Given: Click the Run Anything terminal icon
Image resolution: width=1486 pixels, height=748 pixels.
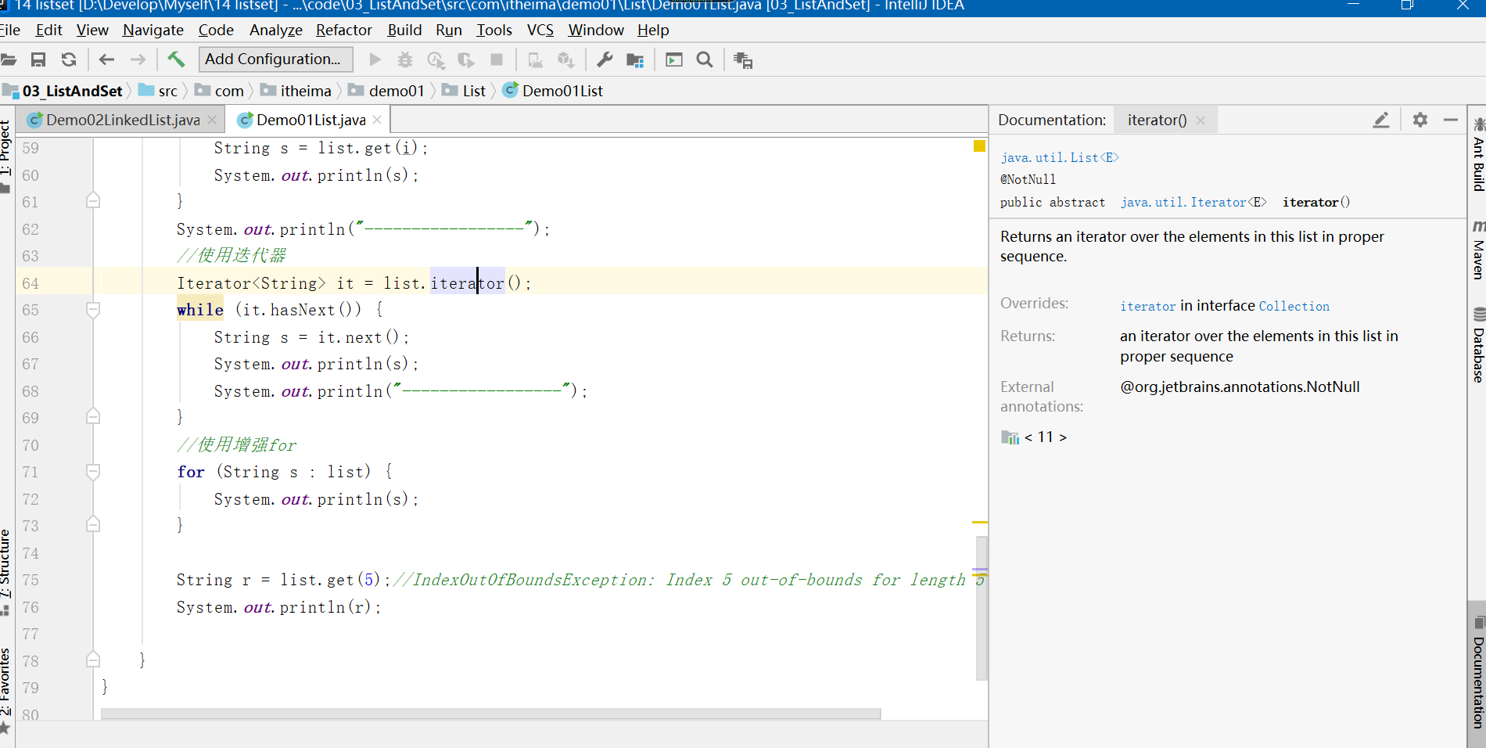Looking at the screenshot, I should [674, 59].
